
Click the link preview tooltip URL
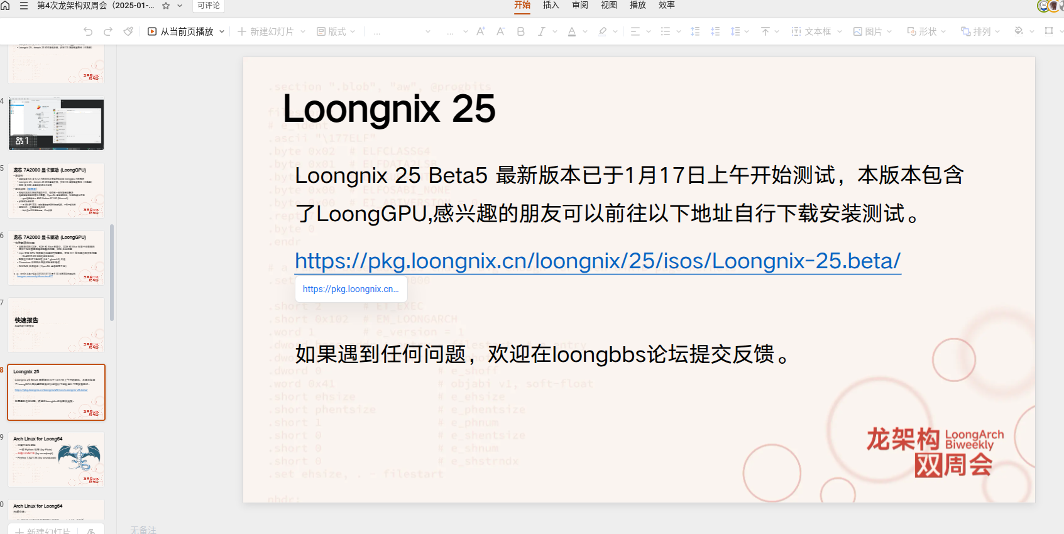tap(351, 289)
